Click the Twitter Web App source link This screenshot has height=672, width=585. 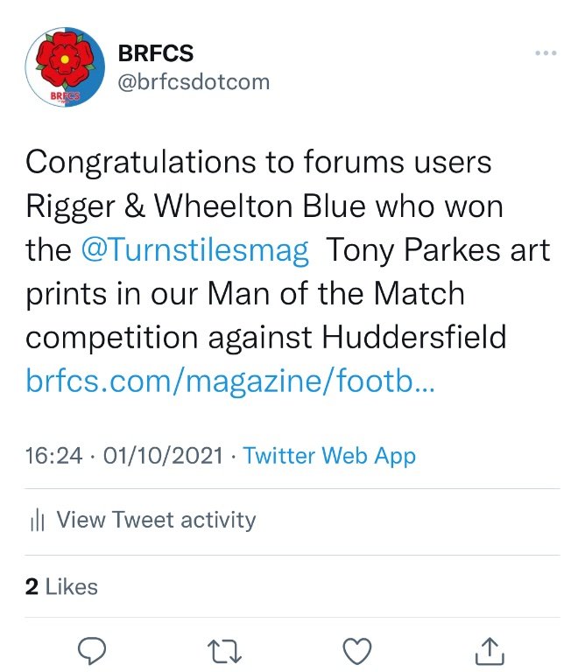(329, 456)
